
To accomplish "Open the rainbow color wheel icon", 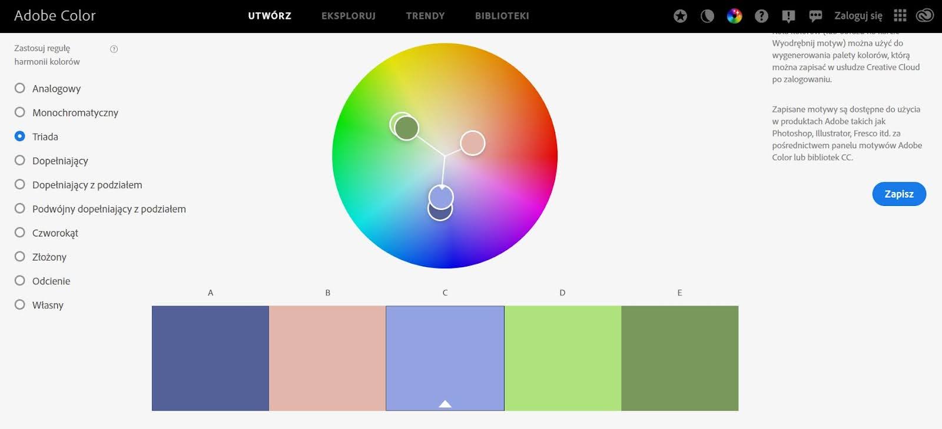I will click(x=734, y=16).
